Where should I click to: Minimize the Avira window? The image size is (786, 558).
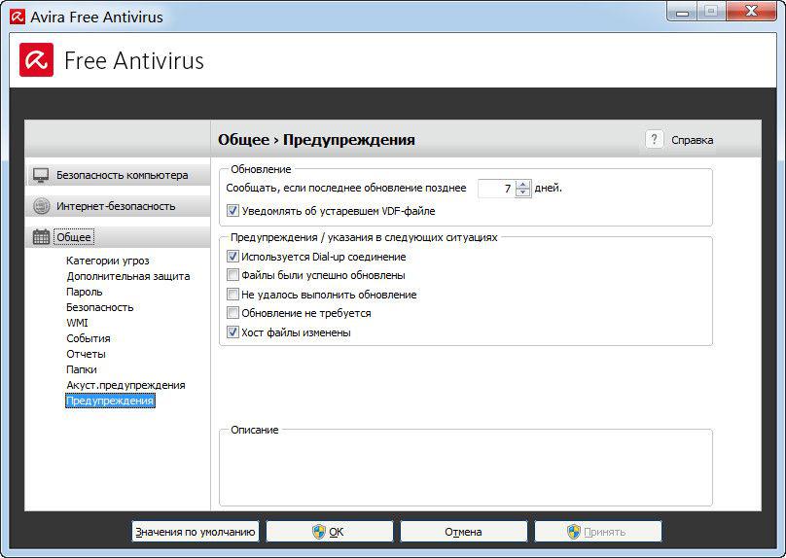point(682,11)
